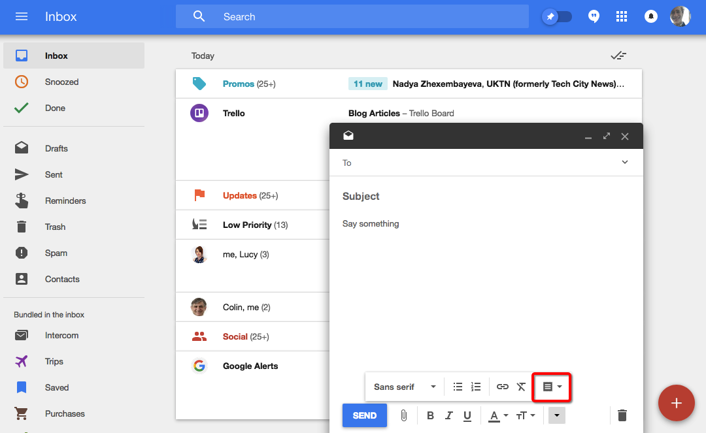Toggle bold formatting
The height and width of the screenshot is (433, 706).
click(x=430, y=415)
